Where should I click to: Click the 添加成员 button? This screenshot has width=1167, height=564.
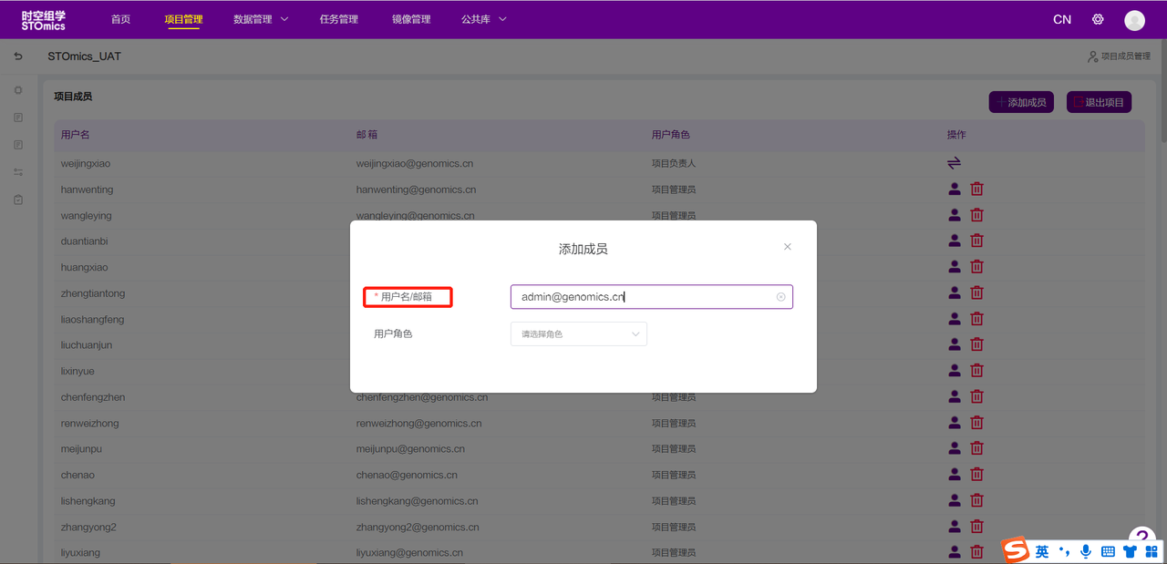[x=1021, y=102]
